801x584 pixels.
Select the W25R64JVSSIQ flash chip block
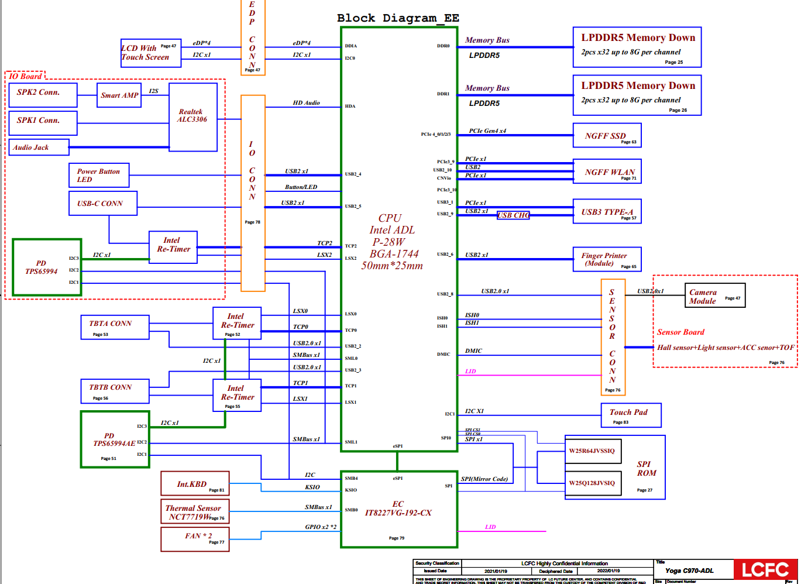tap(593, 451)
